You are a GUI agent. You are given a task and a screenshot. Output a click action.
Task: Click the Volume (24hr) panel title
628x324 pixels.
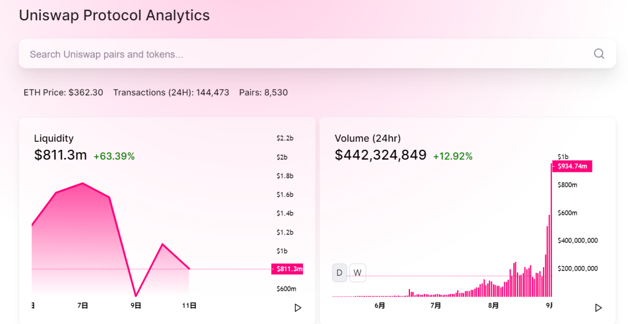(367, 138)
